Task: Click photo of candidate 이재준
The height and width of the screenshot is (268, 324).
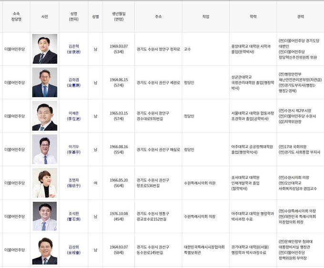Action: click(x=45, y=116)
